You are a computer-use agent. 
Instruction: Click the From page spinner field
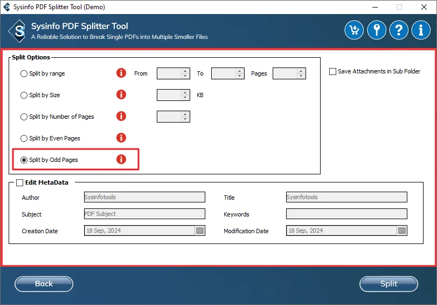pyautogui.click(x=169, y=73)
